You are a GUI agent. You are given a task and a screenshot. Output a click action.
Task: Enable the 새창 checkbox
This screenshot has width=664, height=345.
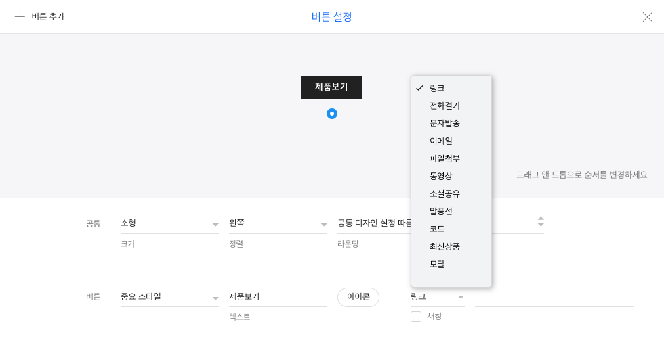coord(416,317)
